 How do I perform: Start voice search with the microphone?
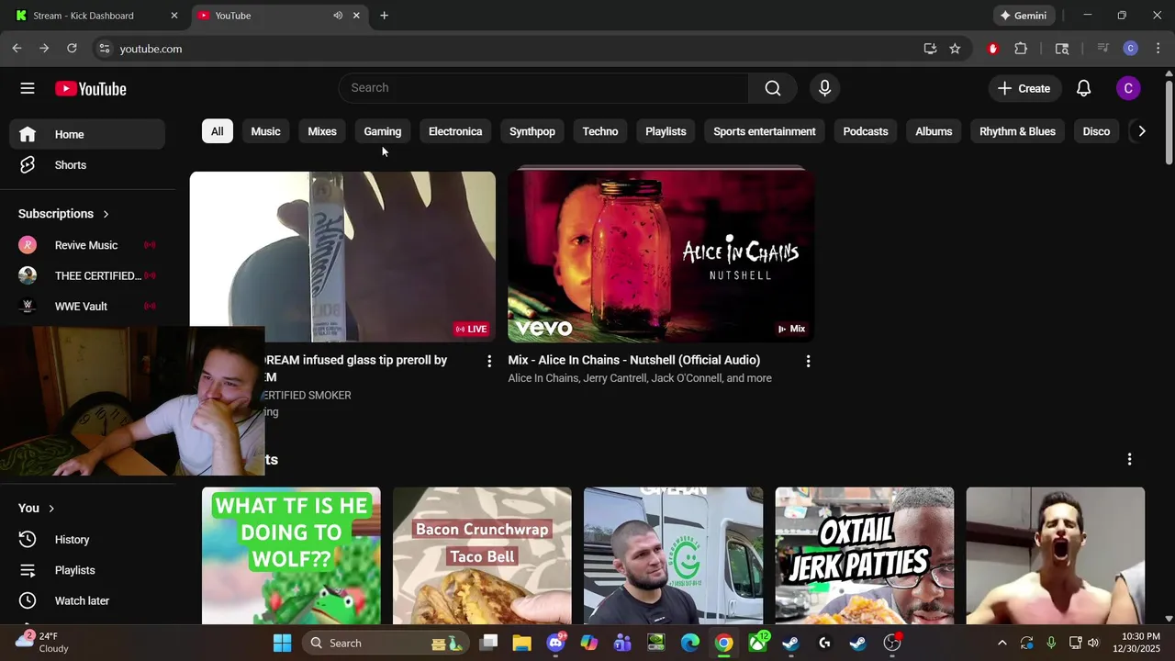coord(824,88)
